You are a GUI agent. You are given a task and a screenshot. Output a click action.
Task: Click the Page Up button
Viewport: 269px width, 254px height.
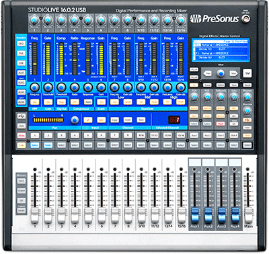(x=194, y=70)
